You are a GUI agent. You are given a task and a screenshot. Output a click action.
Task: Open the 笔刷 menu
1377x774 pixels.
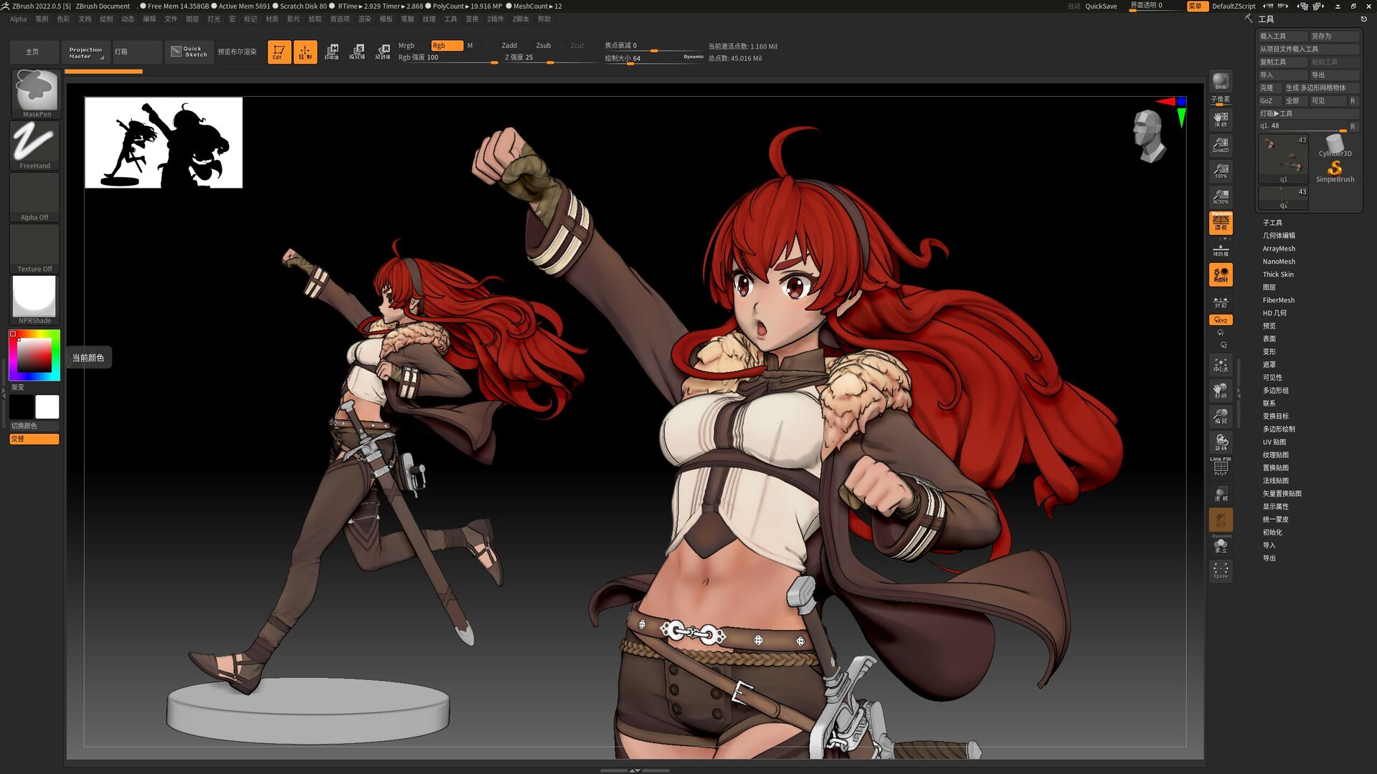(x=42, y=19)
